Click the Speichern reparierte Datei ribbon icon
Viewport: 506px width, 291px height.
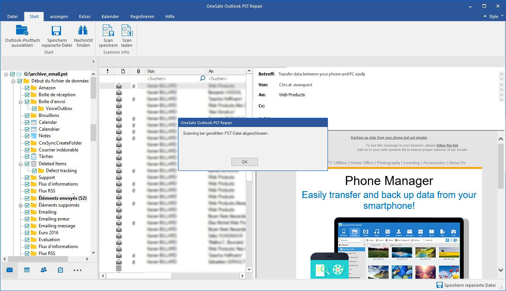click(x=57, y=31)
